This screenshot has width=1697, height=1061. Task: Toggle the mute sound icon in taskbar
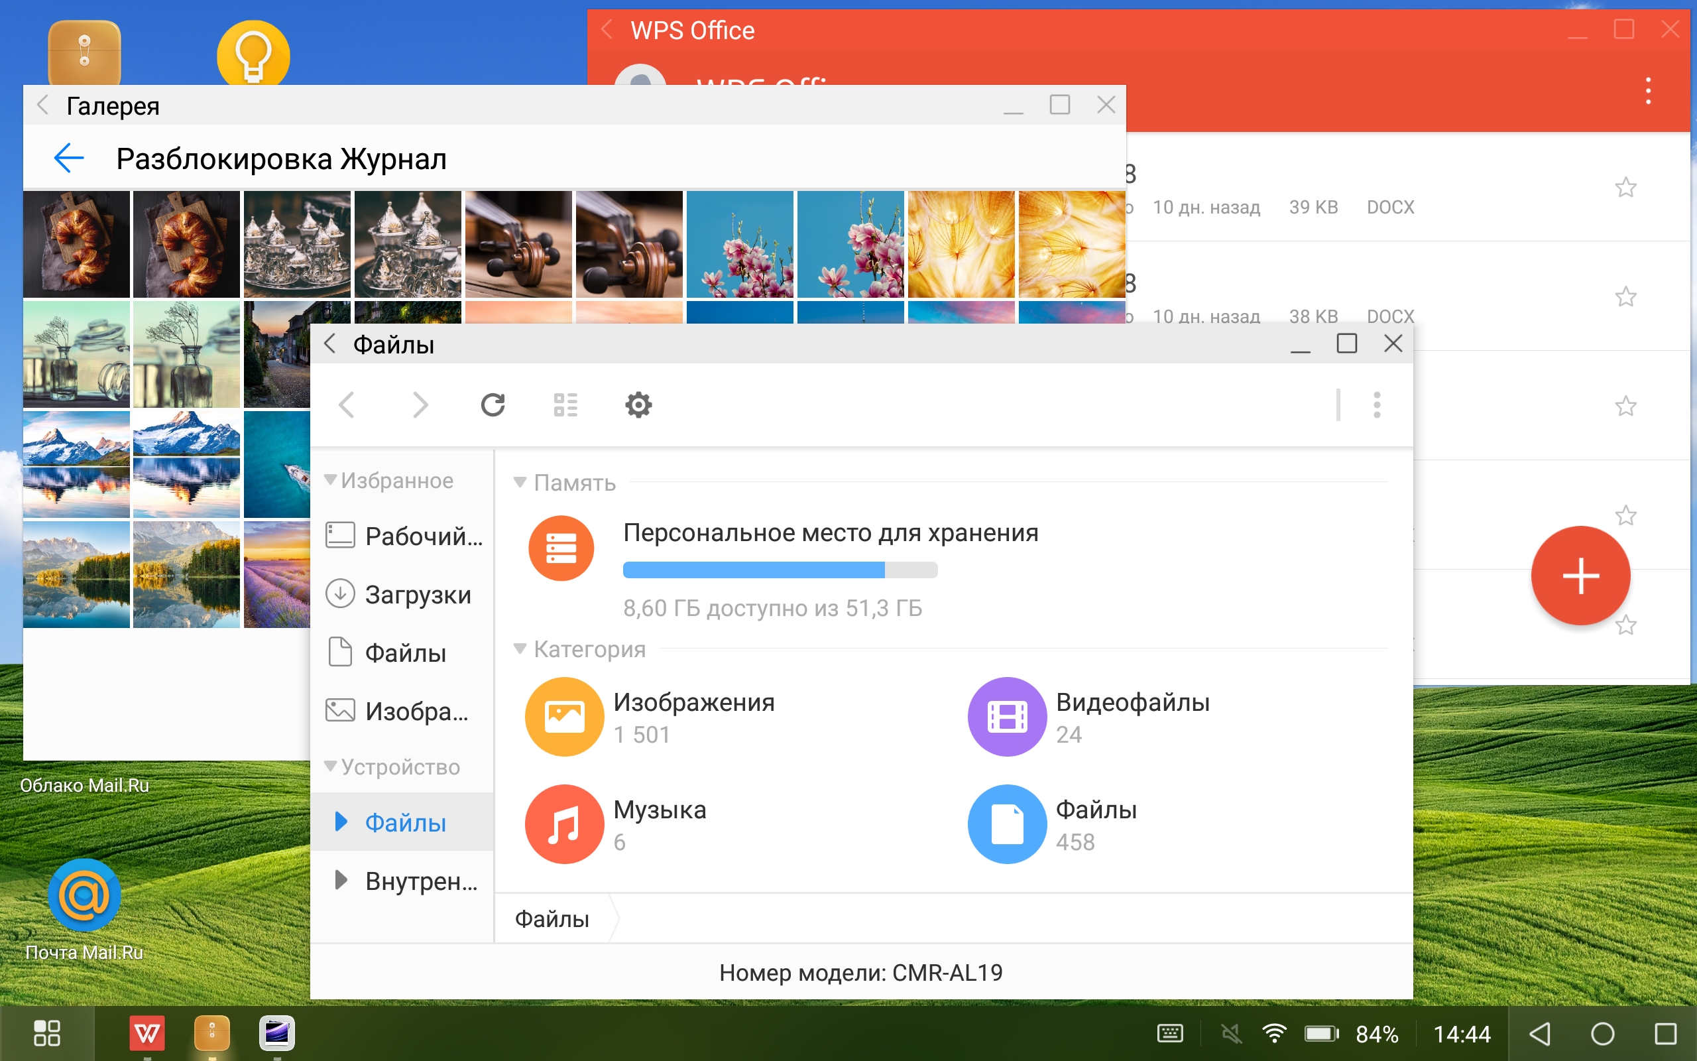[1231, 1034]
